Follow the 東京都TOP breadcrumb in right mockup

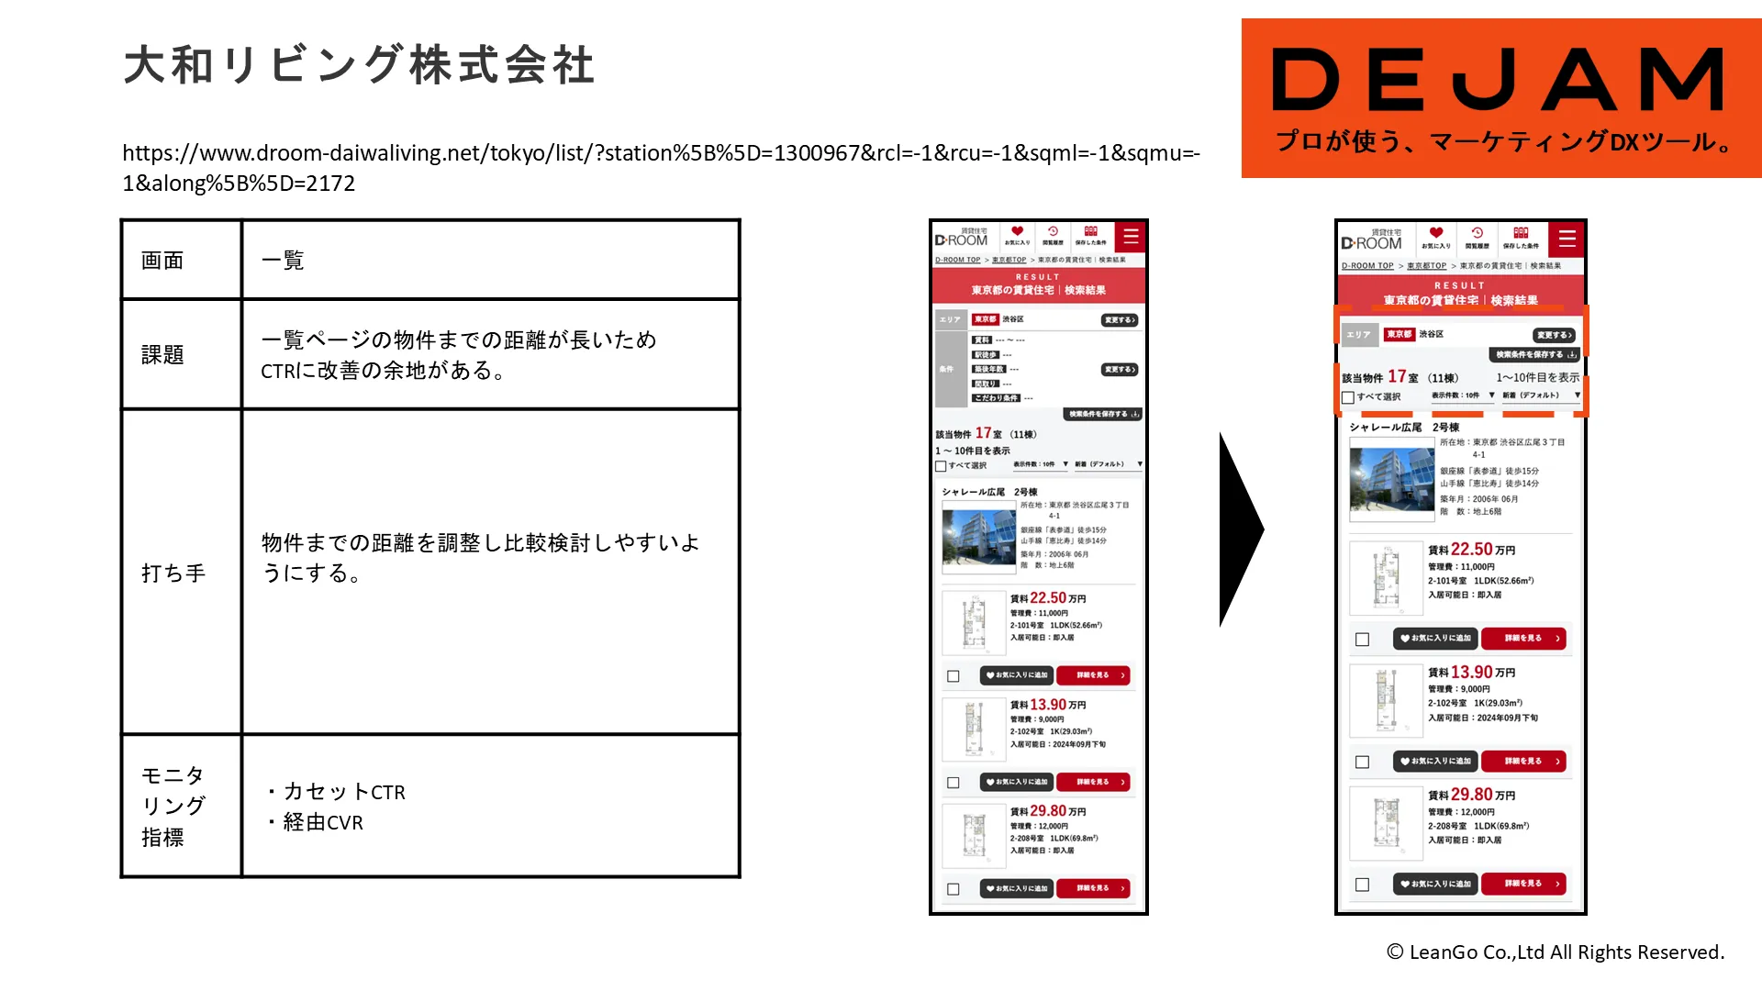(1426, 266)
